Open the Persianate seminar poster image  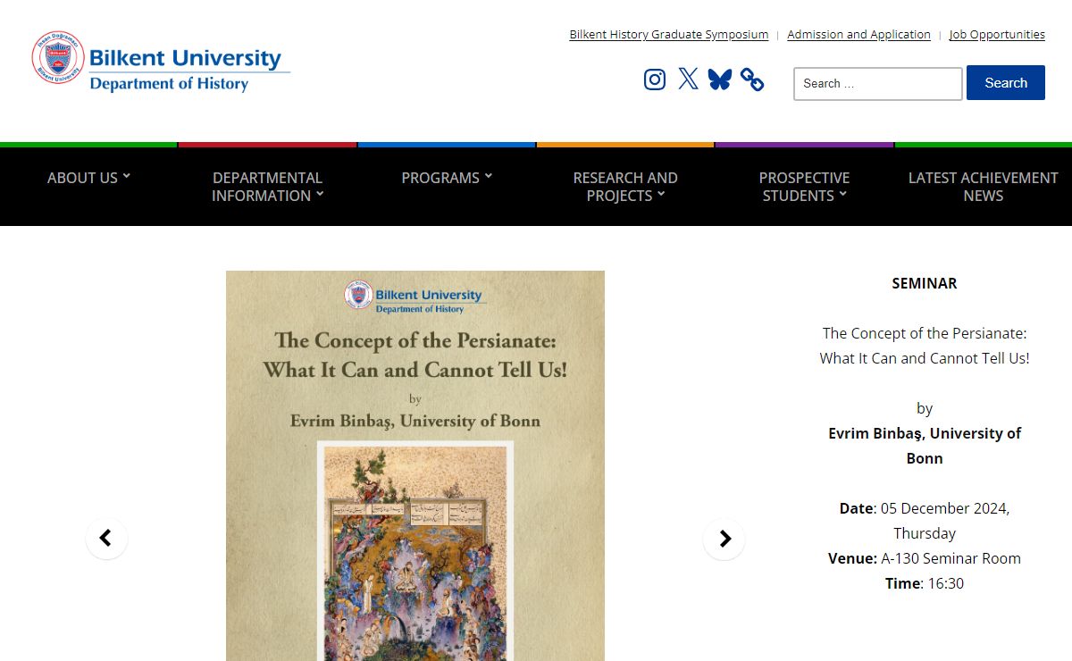[x=415, y=465]
